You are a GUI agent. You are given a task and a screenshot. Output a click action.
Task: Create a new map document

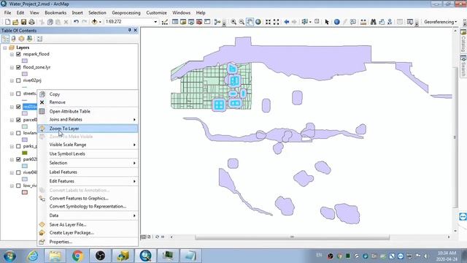8,22
